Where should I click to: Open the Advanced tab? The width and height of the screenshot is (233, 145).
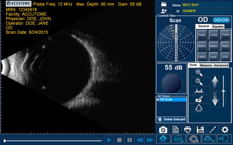pos(221,65)
